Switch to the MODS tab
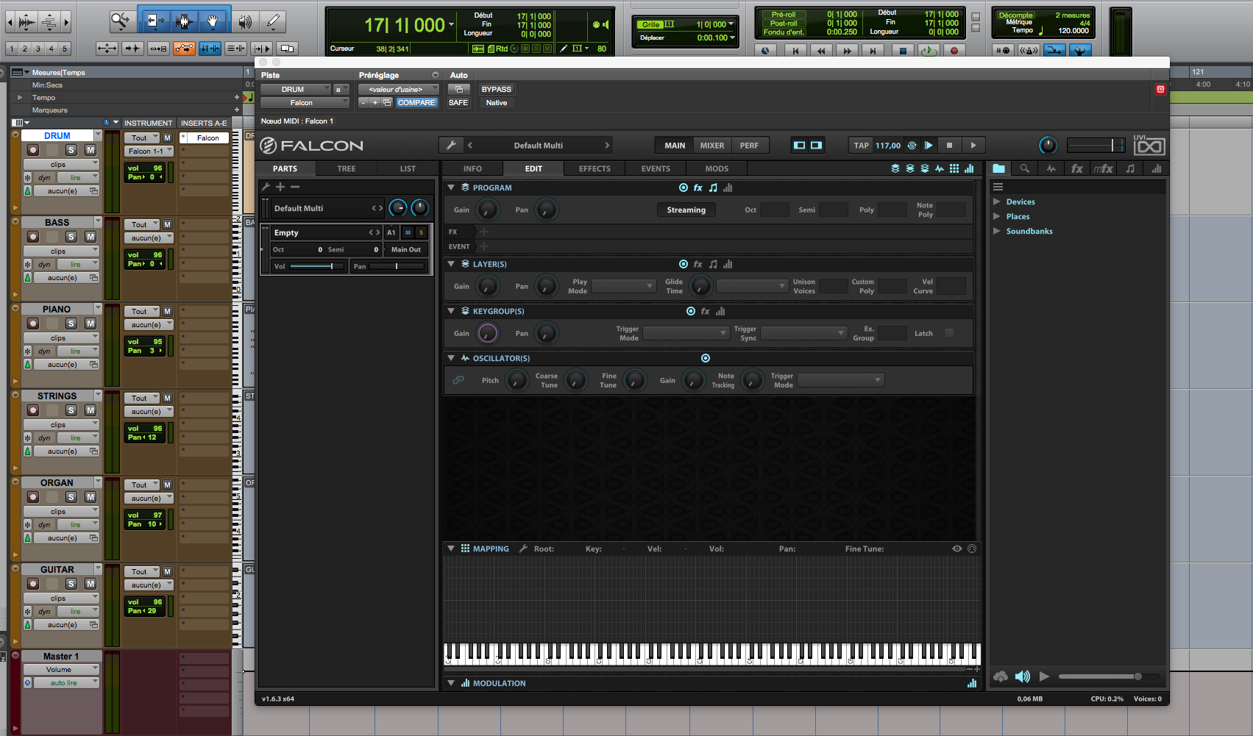This screenshot has height=736, width=1253. coord(717,168)
